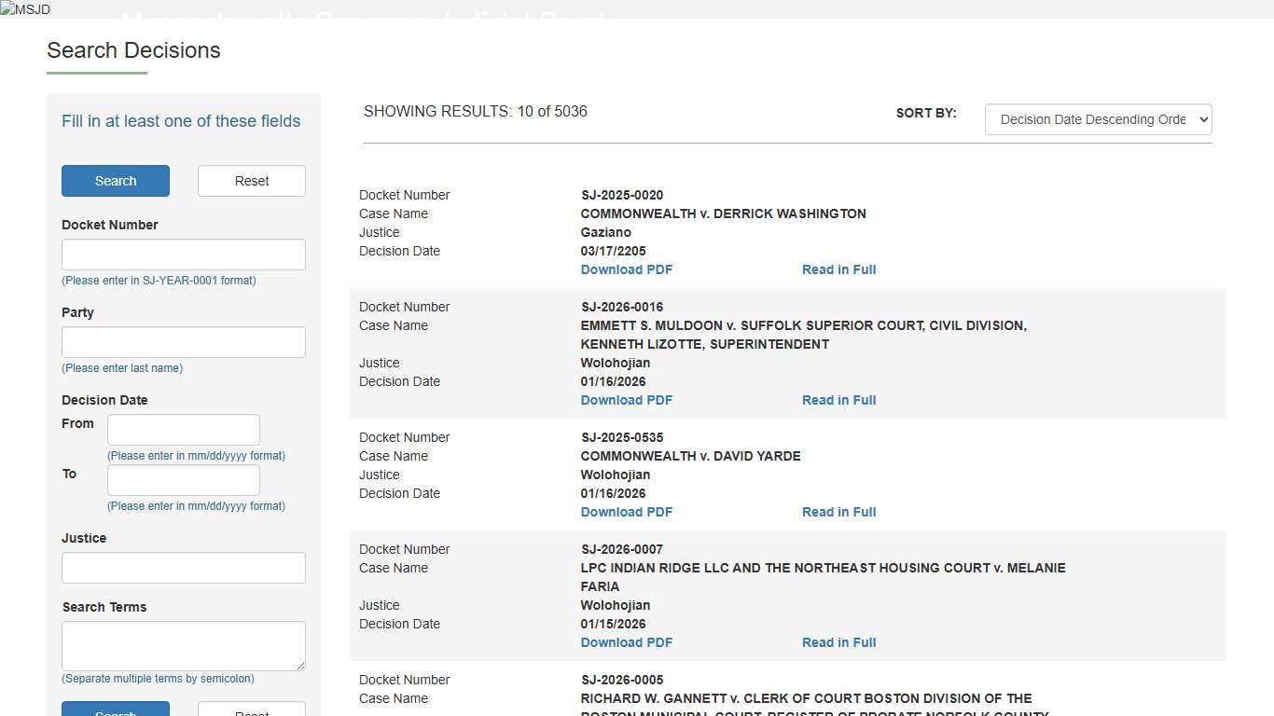Download PDF for Commonwealth v. David Yarde
This screenshot has width=1274, height=716.
click(626, 512)
